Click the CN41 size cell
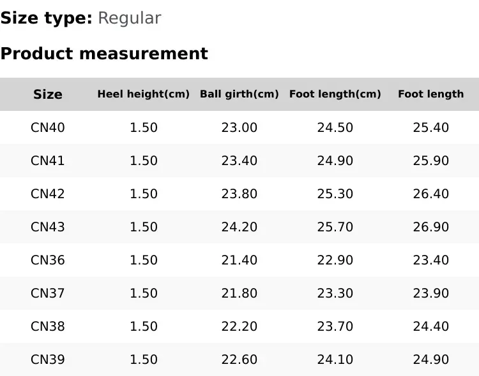 pos(48,161)
